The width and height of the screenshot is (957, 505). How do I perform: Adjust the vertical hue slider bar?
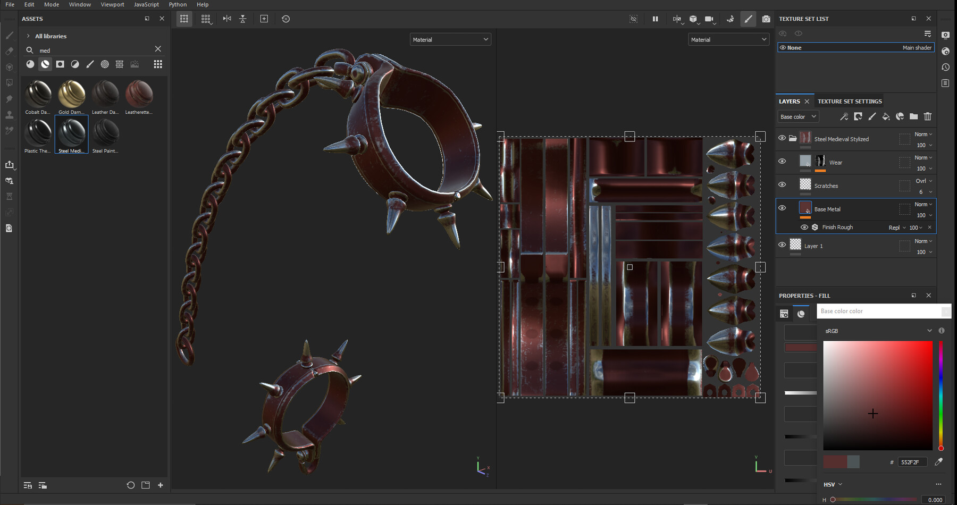pos(941,395)
